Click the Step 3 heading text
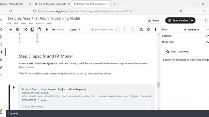The image size is (209, 117). click(x=46, y=56)
